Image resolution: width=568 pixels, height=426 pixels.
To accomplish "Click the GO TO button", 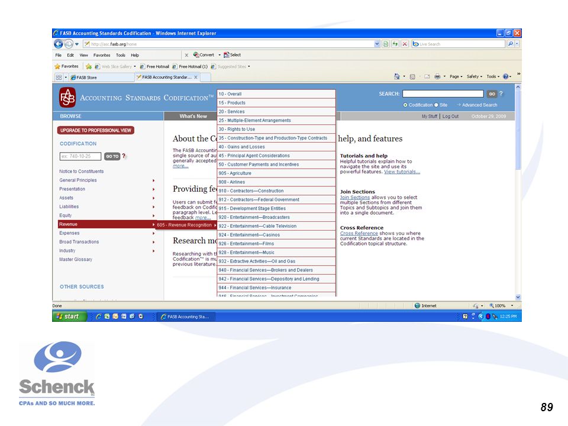I will coord(112,156).
